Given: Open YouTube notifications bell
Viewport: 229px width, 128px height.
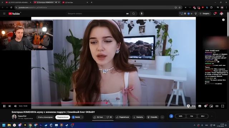Looking at the screenshot, I should click(x=215, y=14).
